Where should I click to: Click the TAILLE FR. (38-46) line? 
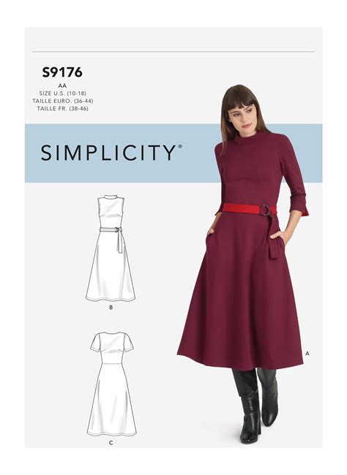(63, 108)
